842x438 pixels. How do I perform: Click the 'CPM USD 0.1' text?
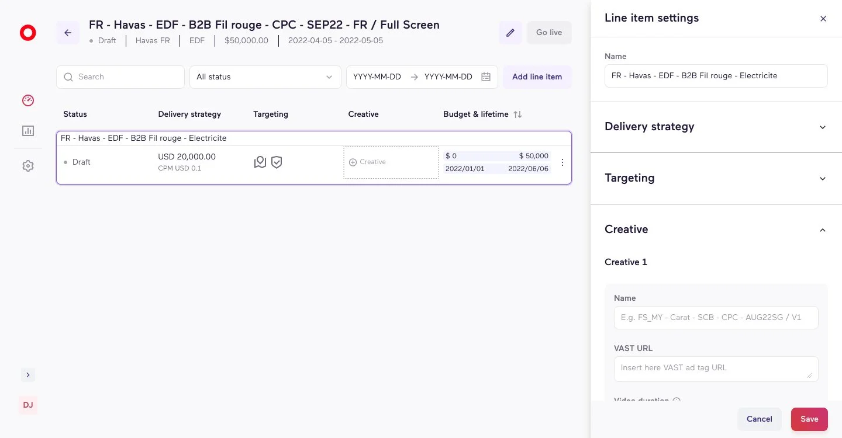tap(180, 168)
